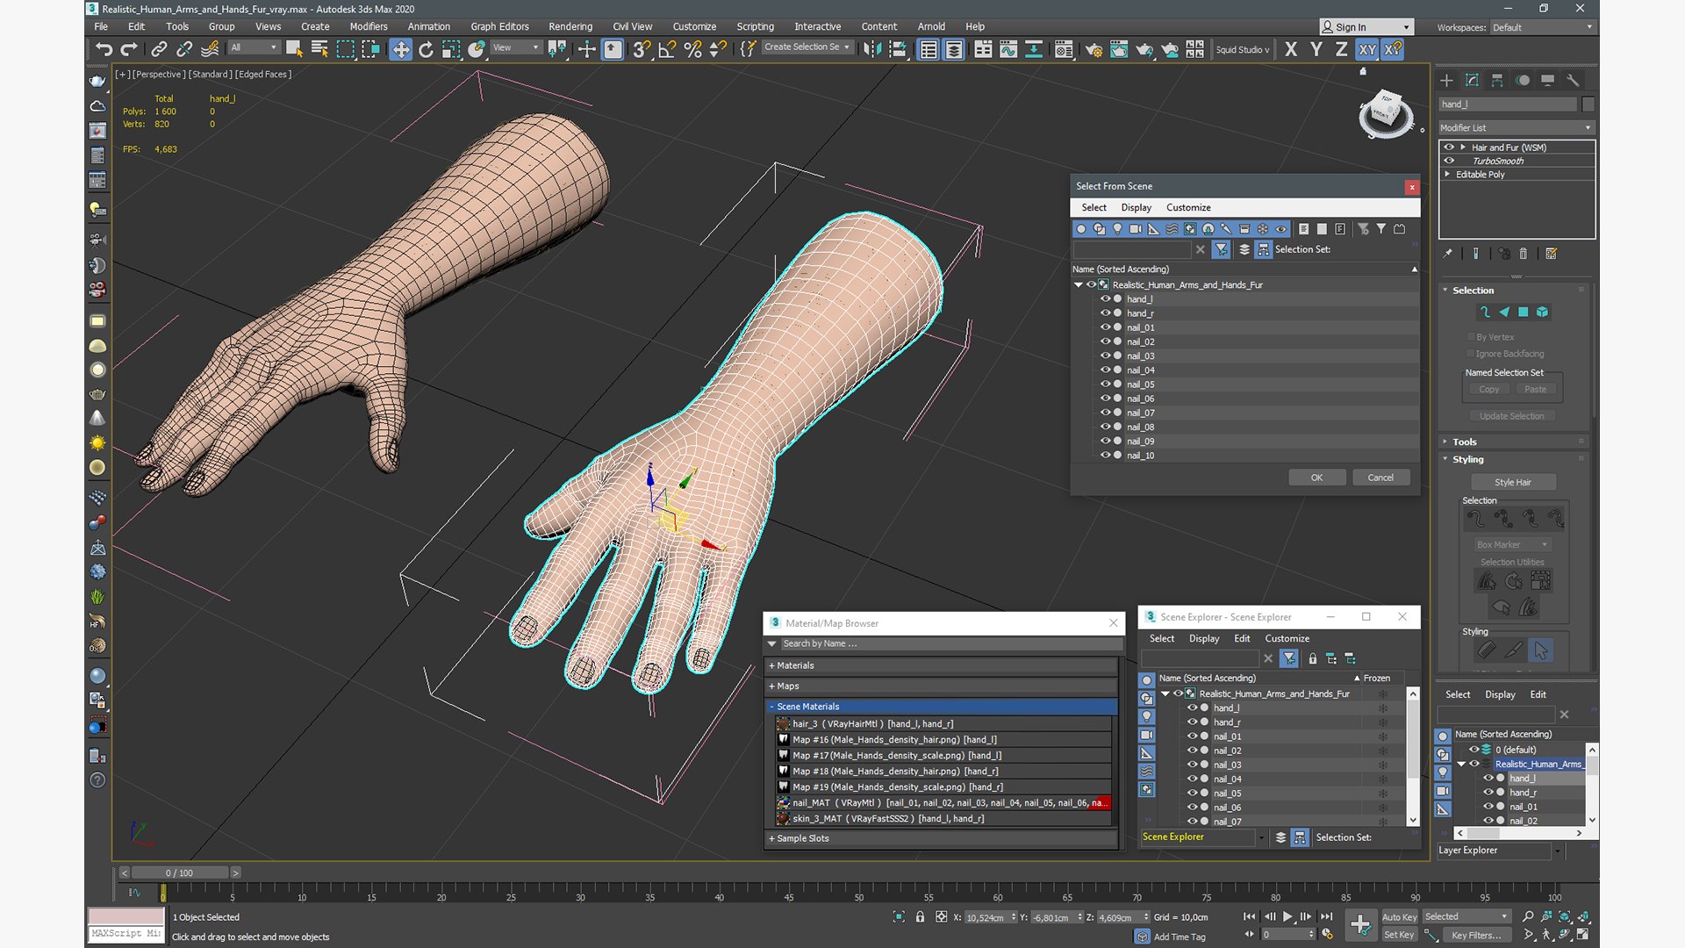Play the animation
The height and width of the screenshot is (948, 1685).
coord(1287,916)
